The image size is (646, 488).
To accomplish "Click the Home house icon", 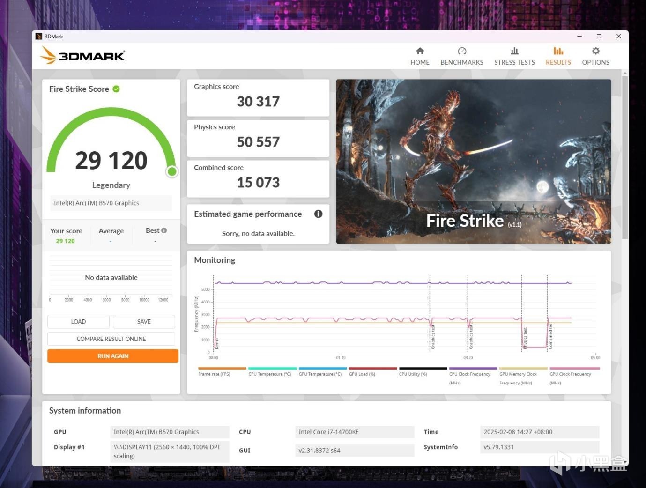I will [x=420, y=51].
